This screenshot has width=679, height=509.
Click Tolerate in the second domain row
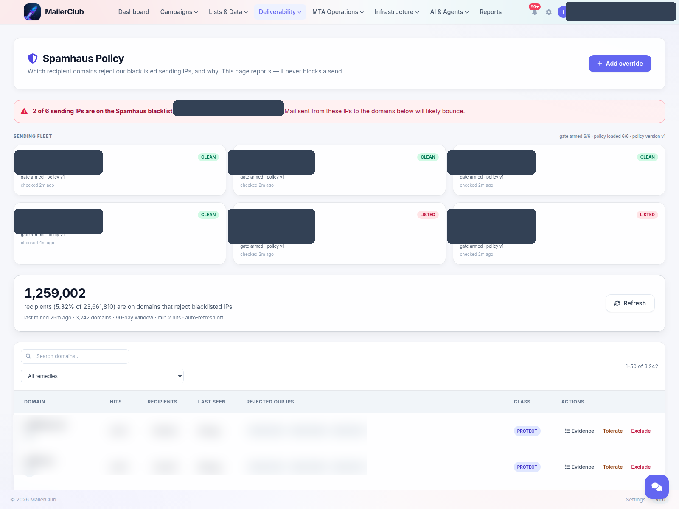pyautogui.click(x=613, y=467)
